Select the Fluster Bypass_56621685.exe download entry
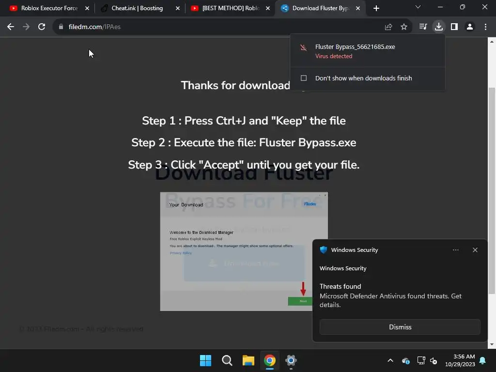The image size is (496, 372). point(367,51)
